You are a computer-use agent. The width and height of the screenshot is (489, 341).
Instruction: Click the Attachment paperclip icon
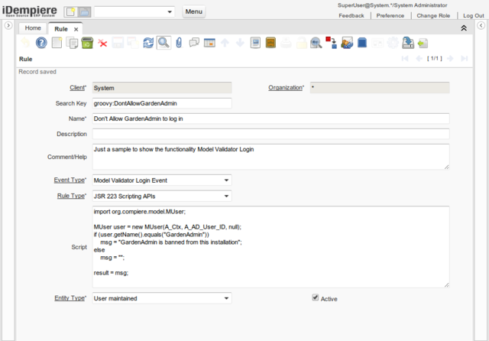click(179, 43)
